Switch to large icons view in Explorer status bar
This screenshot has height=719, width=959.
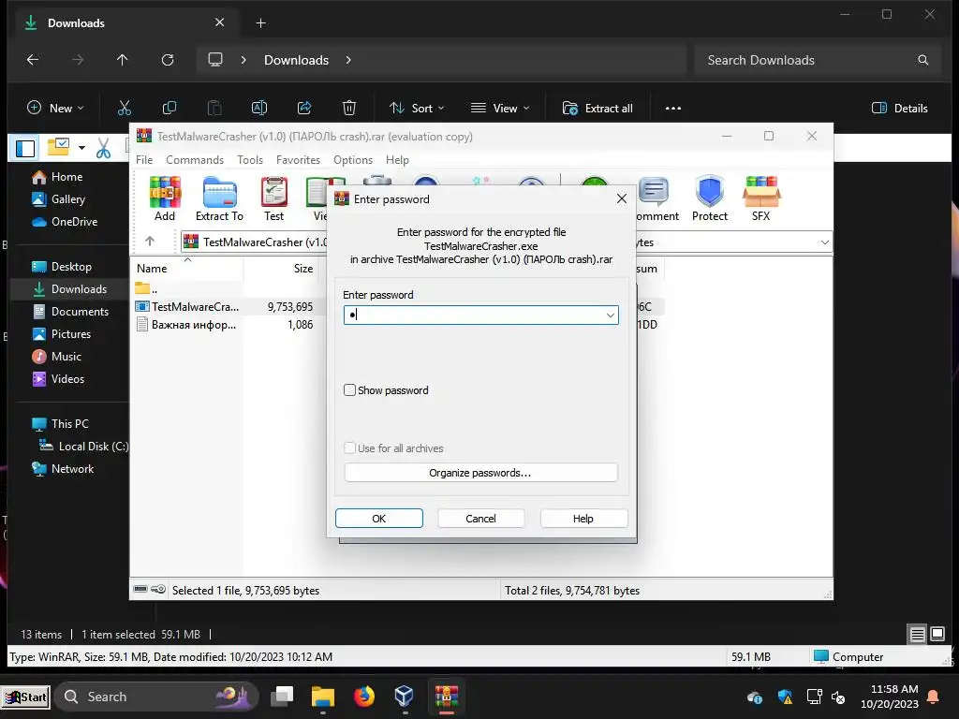[x=937, y=634]
